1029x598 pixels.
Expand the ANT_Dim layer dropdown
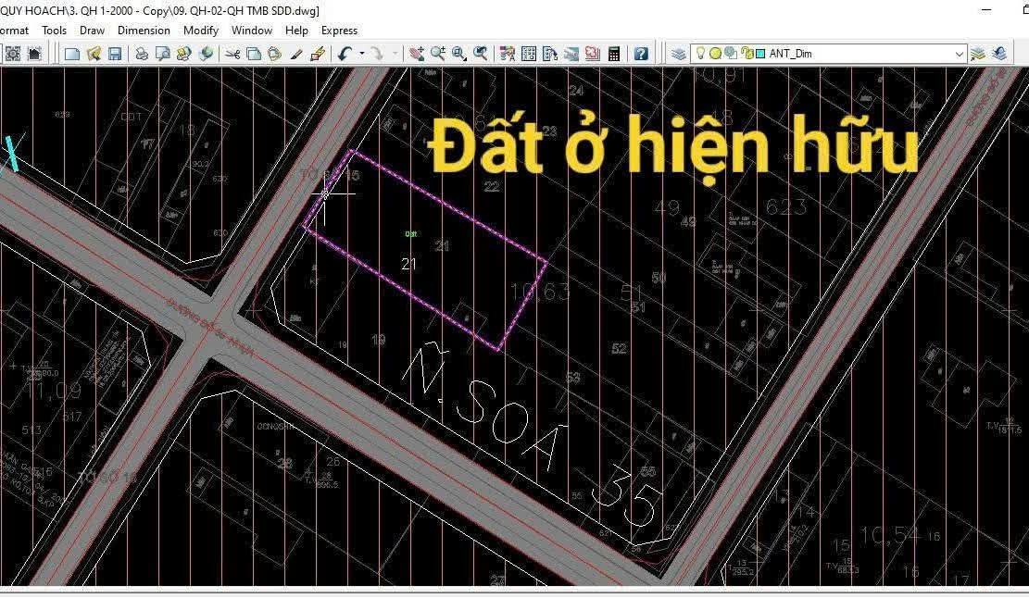click(x=959, y=55)
